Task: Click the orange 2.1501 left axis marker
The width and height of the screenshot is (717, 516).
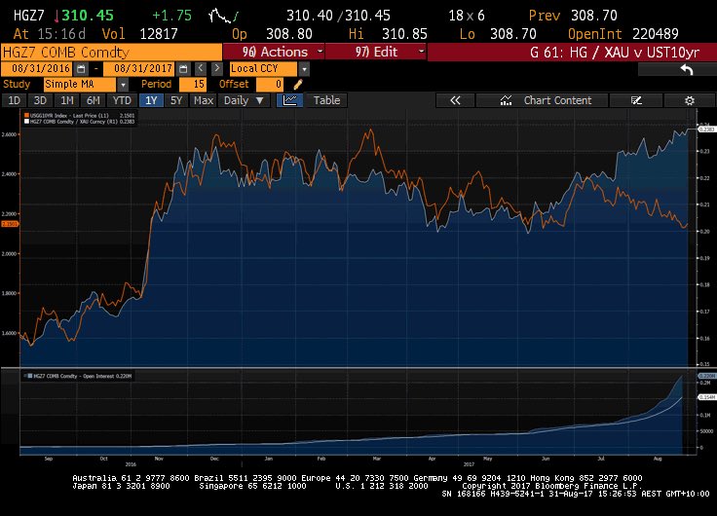Action: tap(10, 224)
